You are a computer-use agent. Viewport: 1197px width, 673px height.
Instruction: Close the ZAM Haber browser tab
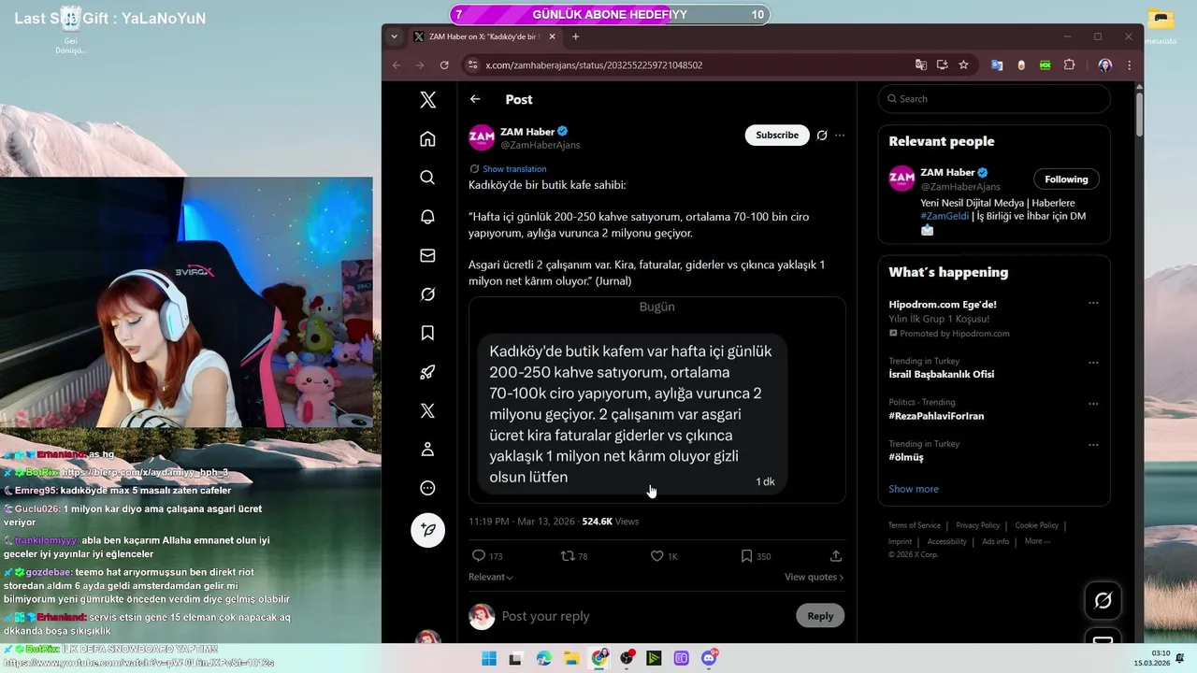pyautogui.click(x=552, y=36)
